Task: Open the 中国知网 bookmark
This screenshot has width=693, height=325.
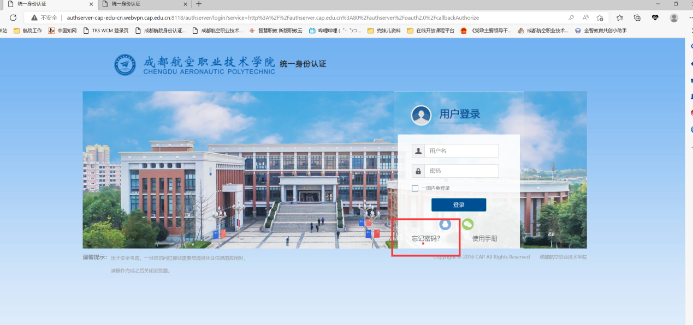Action: 62,31
